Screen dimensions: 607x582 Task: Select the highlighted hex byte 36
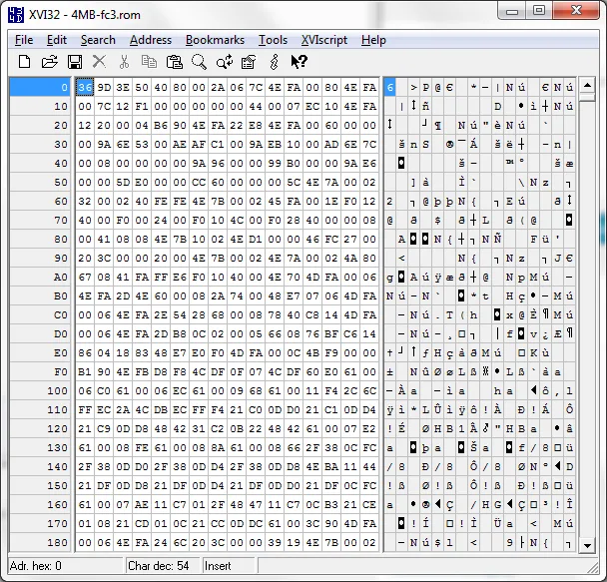point(85,87)
